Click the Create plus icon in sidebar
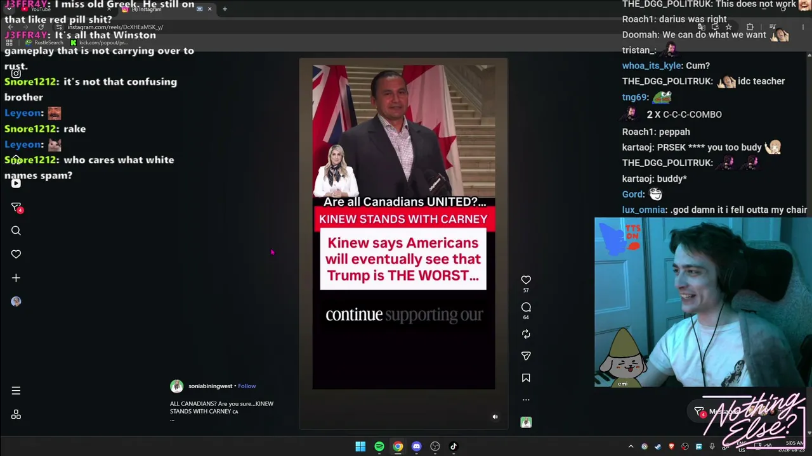This screenshot has width=812, height=456. 16,277
